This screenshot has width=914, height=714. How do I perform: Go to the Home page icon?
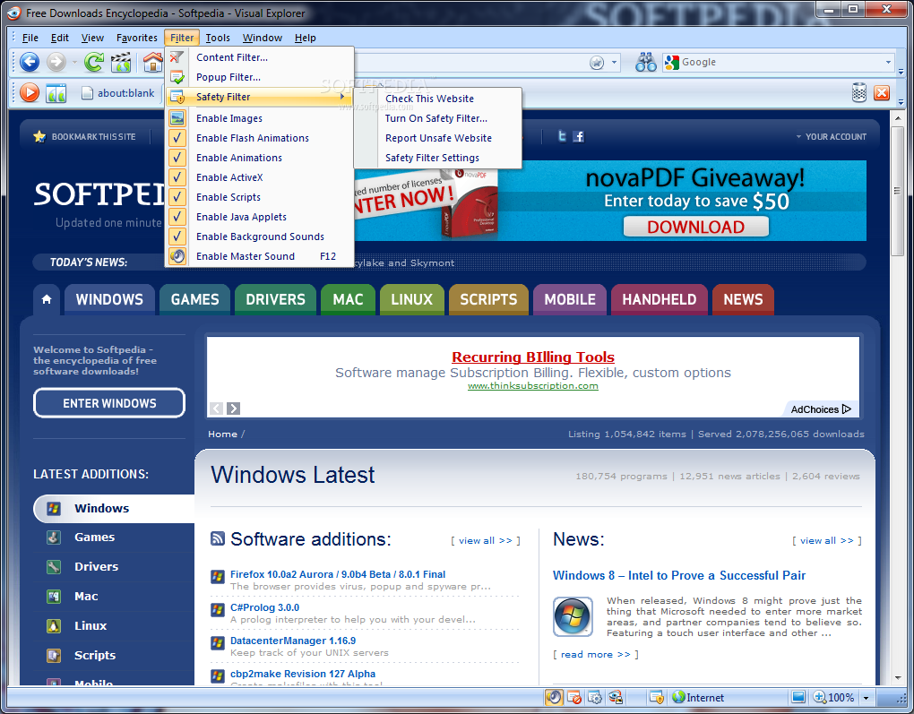pos(152,62)
